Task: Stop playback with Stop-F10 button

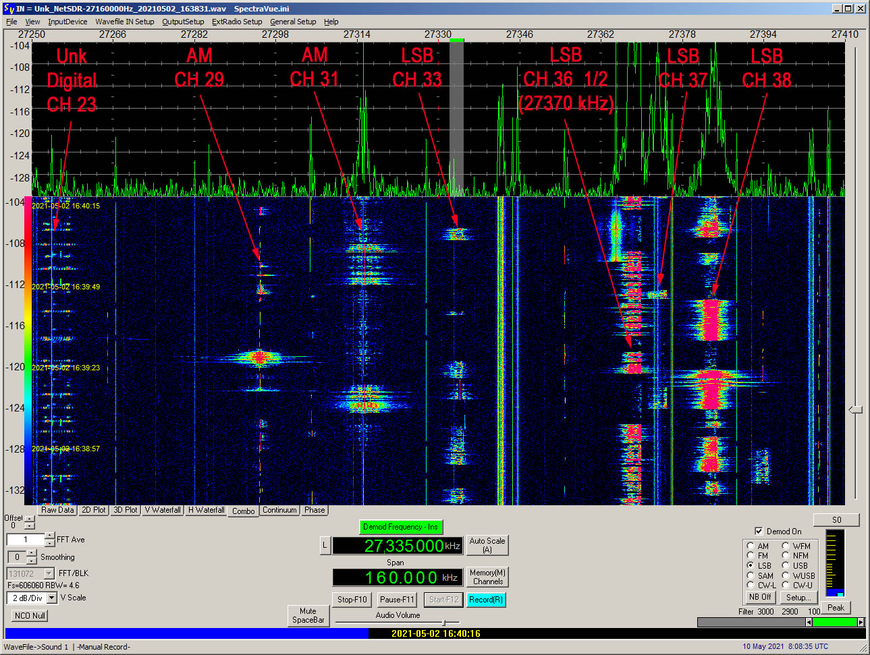Action: (352, 600)
